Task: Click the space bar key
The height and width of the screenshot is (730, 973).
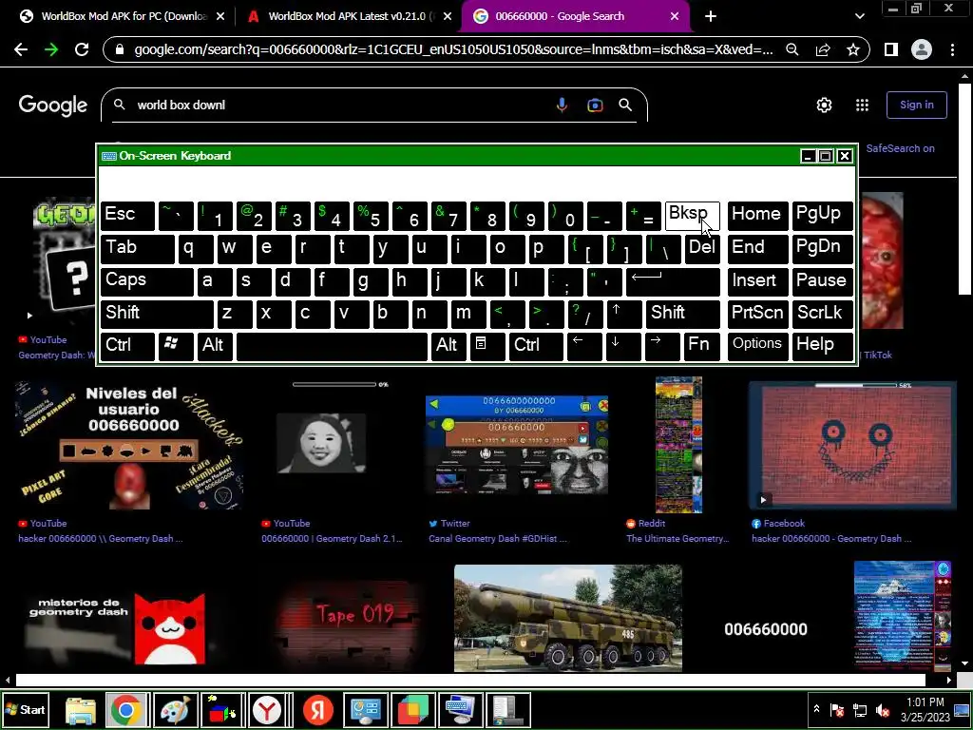Action: pyautogui.click(x=332, y=346)
